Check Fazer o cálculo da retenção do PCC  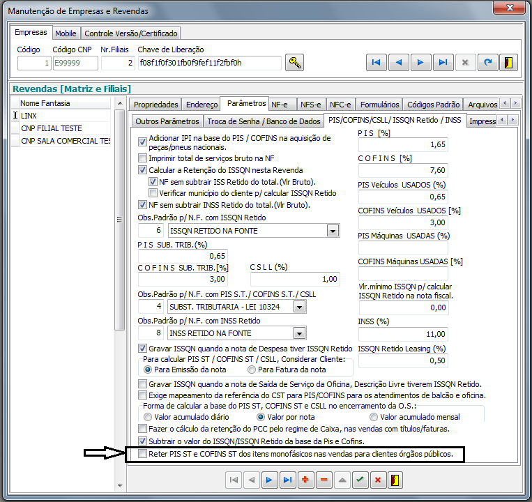click(142, 428)
